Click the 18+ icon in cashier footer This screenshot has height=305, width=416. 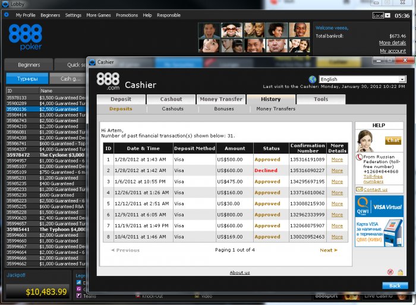[390, 272]
